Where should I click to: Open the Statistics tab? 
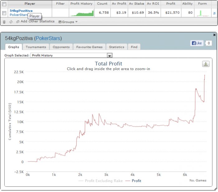[117, 47]
